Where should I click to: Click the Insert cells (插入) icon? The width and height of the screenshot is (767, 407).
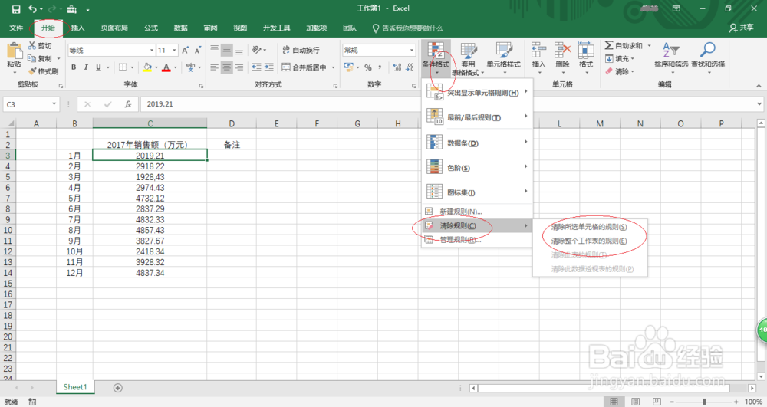538,50
